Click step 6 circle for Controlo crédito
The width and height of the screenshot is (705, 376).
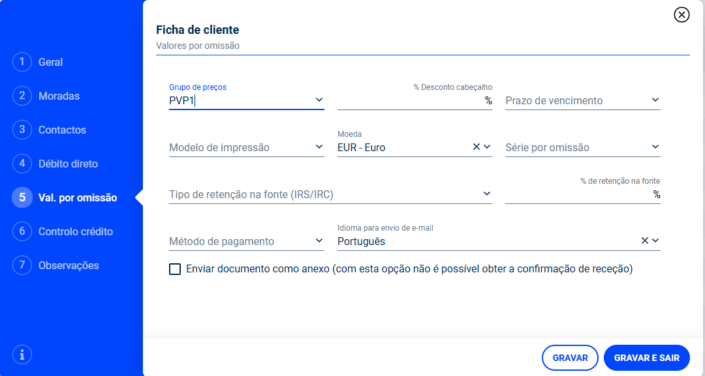point(22,231)
